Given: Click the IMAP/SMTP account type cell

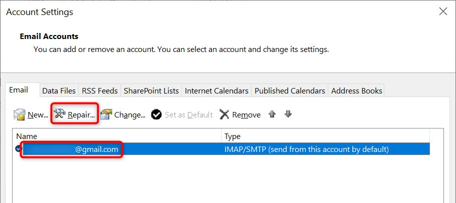Looking at the screenshot, I should point(307,149).
